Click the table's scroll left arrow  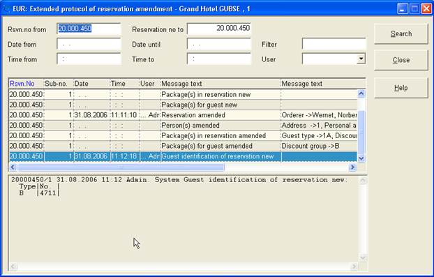point(13,167)
